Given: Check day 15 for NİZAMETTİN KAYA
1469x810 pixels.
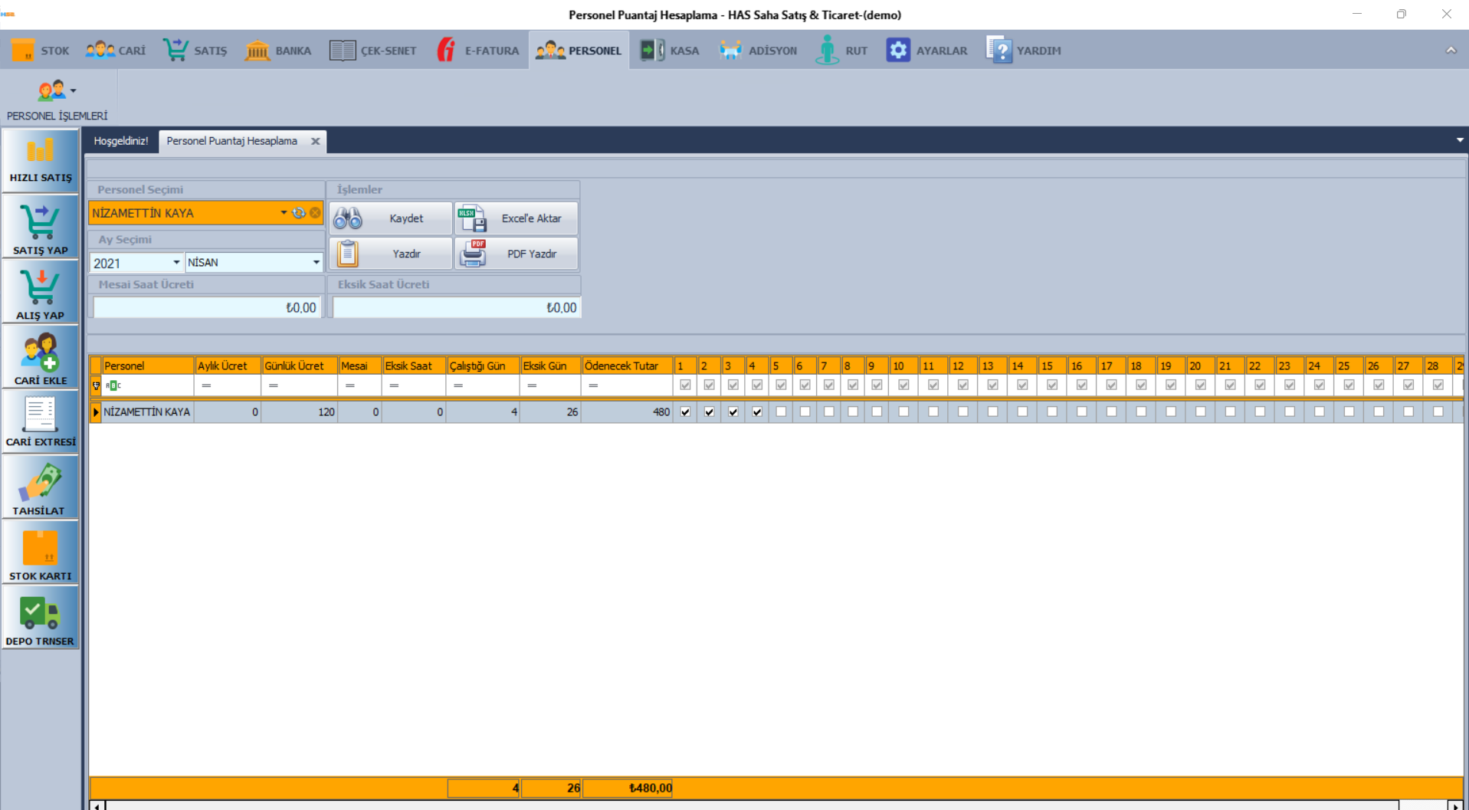Looking at the screenshot, I should click(x=1052, y=412).
